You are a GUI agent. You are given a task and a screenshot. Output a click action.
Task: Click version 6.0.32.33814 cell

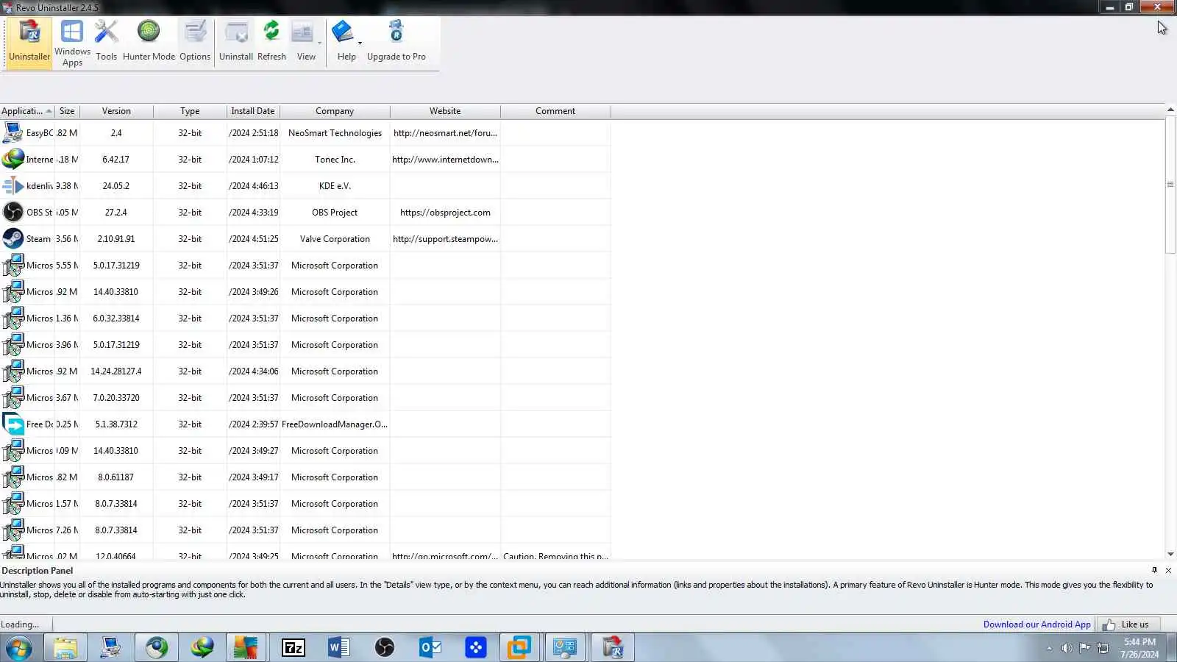tap(116, 318)
